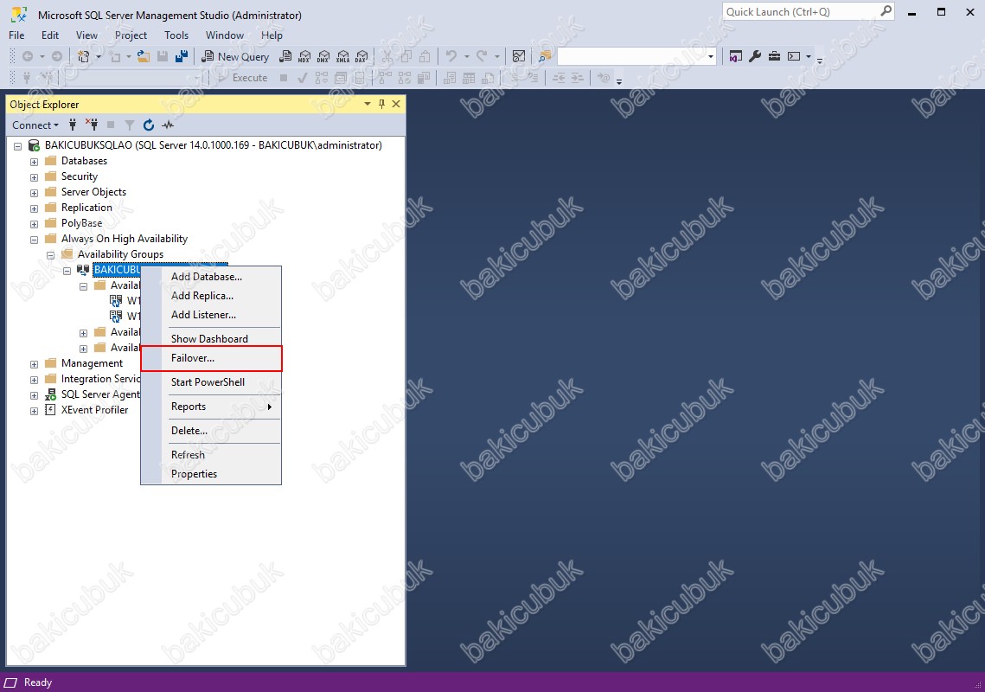Click the MDX query icon
The width and height of the screenshot is (985, 692).
tap(304, 56)
